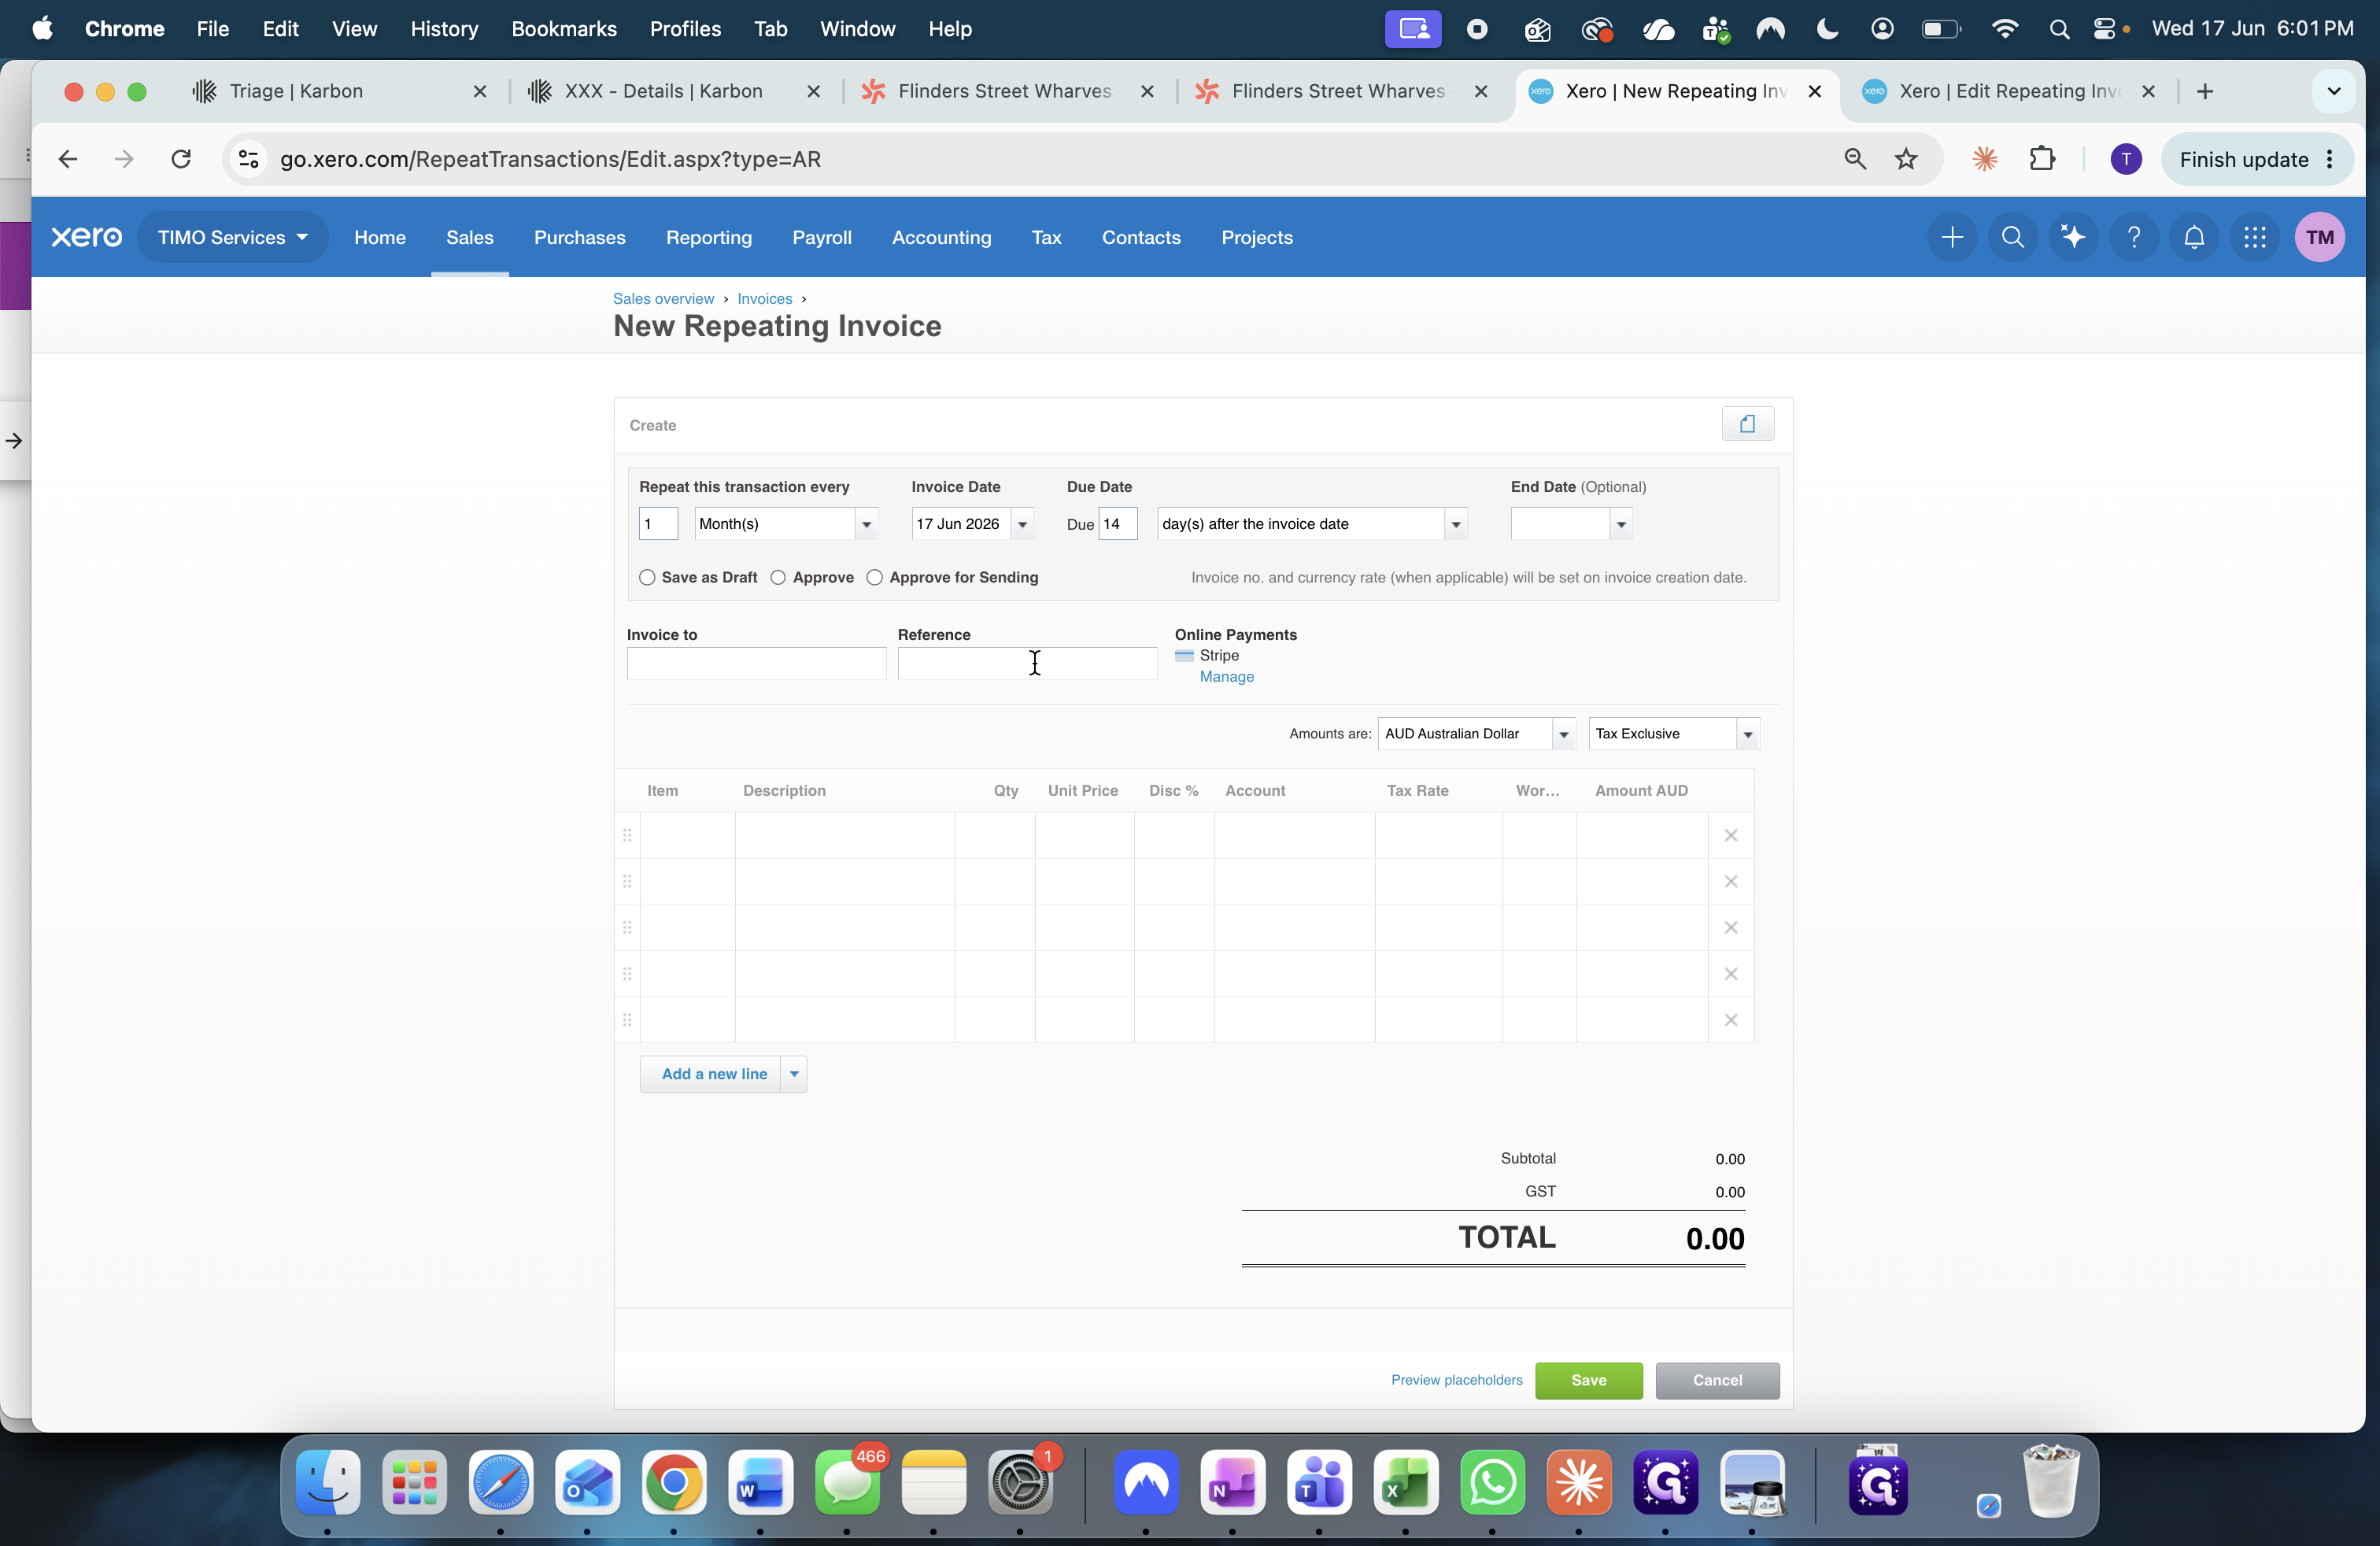Save the repeating invoice
2380x1546 pixels.
click(x=1588, y=1380)
